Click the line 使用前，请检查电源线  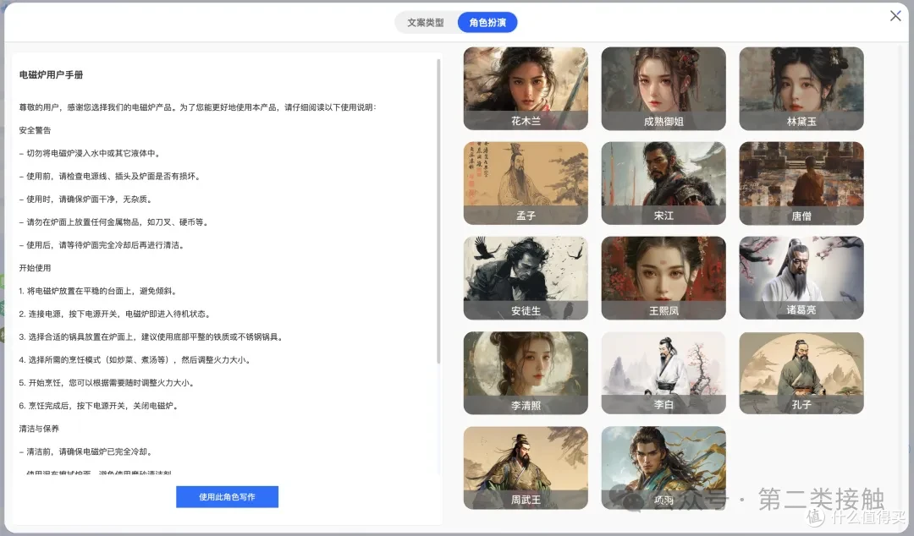click(x=110, y=176)
